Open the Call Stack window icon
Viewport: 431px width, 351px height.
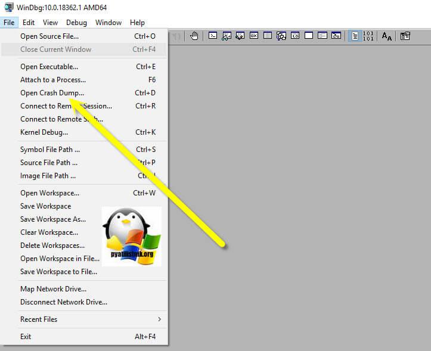coord(281,36)
